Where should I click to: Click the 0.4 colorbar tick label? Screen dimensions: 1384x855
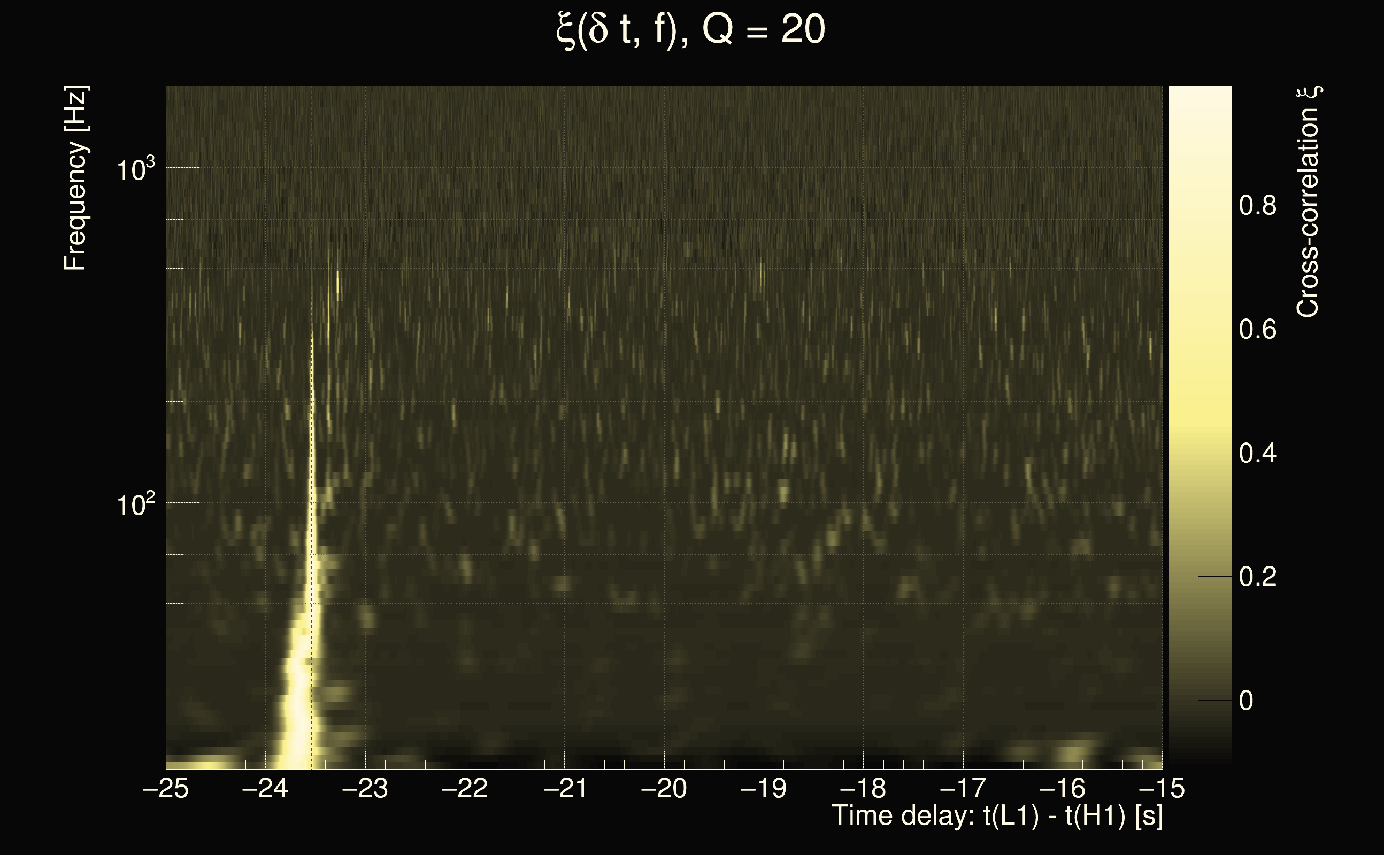point(1257,454)
